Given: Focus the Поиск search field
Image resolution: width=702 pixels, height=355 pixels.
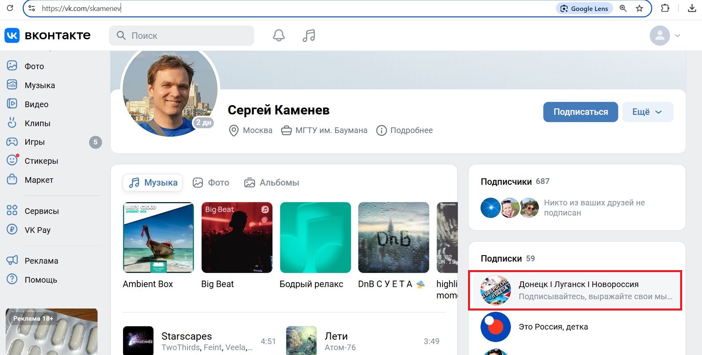Looking at the screenshot, I should point(181,36).
